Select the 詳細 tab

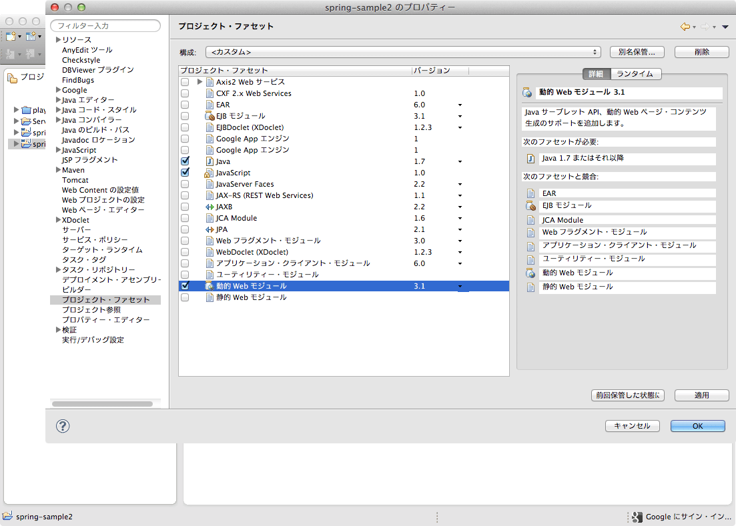pyautogui.click(x=595, y=74)
